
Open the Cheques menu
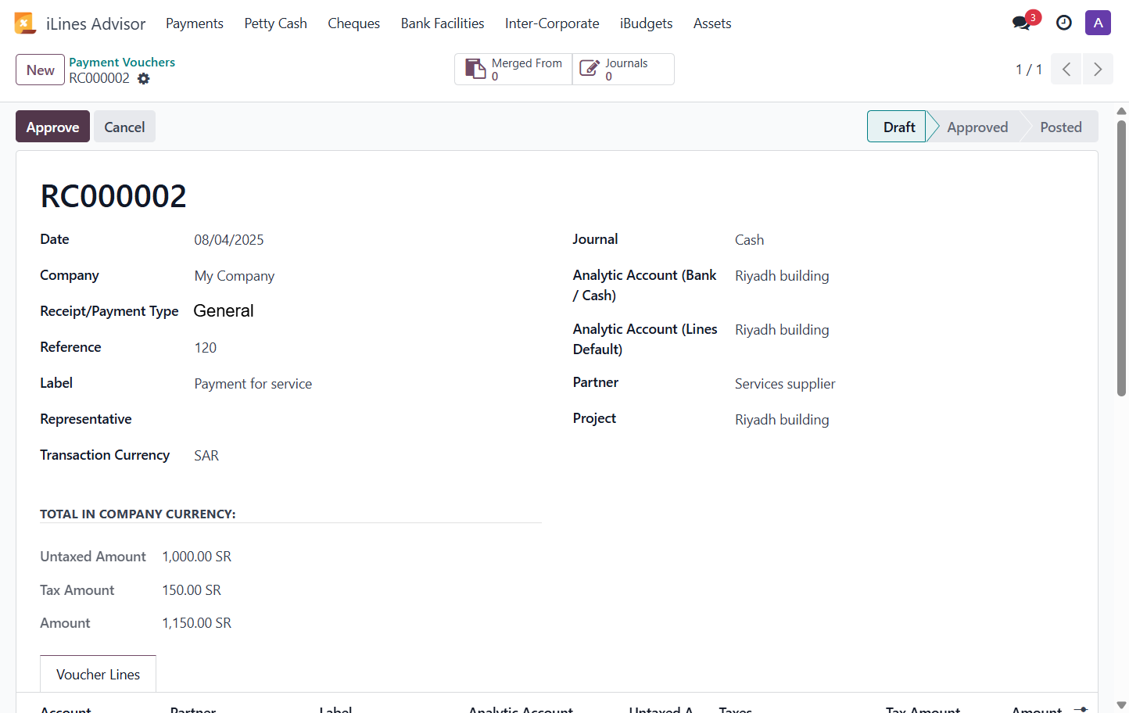click(x=353, y=23)
